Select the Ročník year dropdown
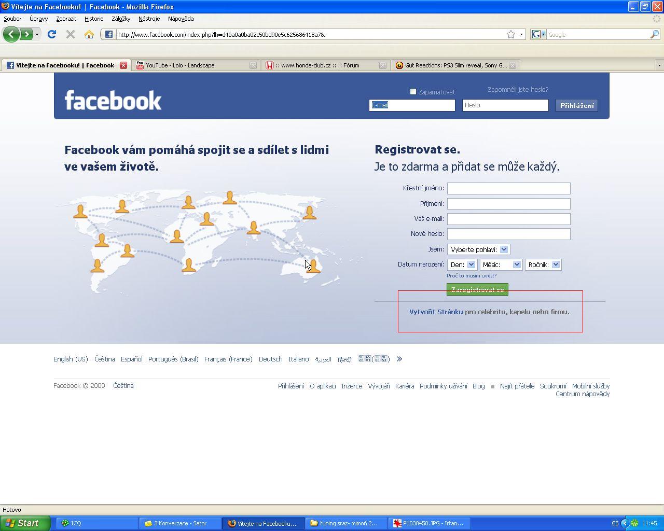 point(543,264)
